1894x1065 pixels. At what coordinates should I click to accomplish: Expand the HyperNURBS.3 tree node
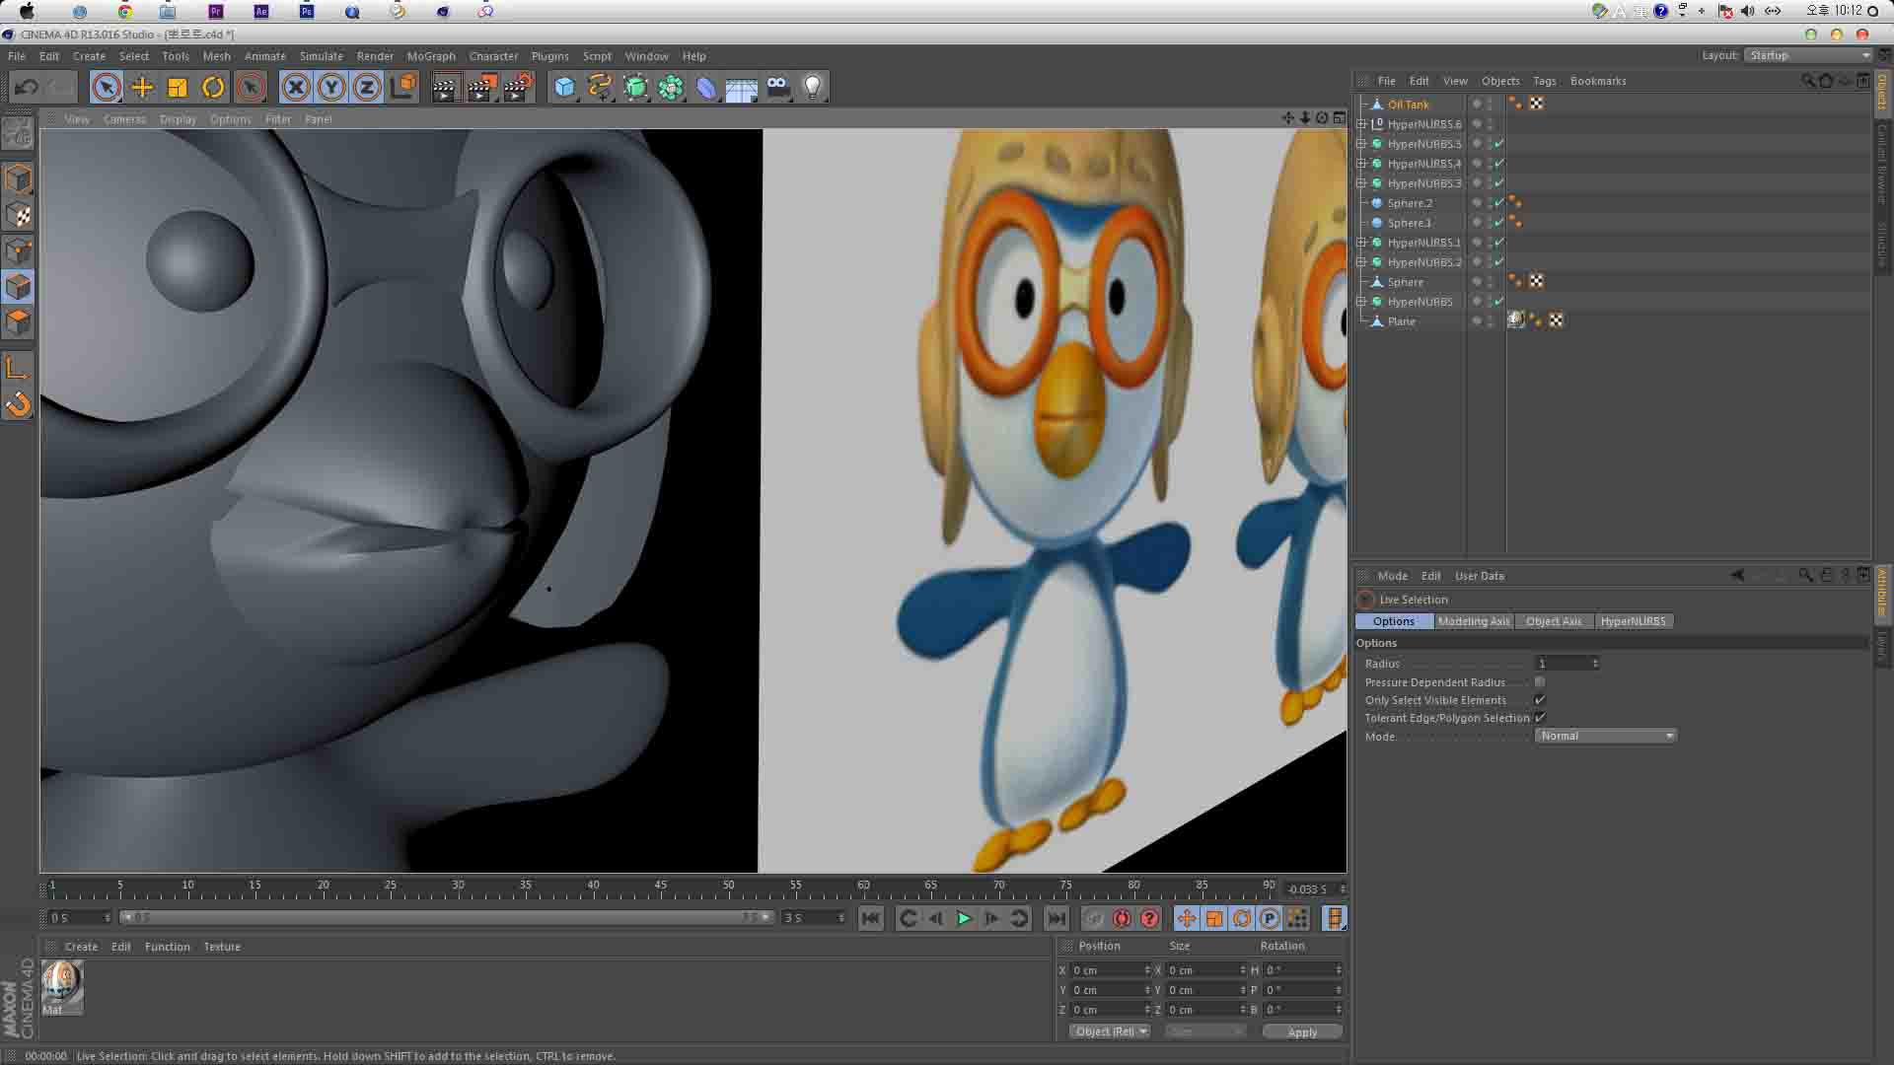pyautogui.click(x=1361, y=183)
